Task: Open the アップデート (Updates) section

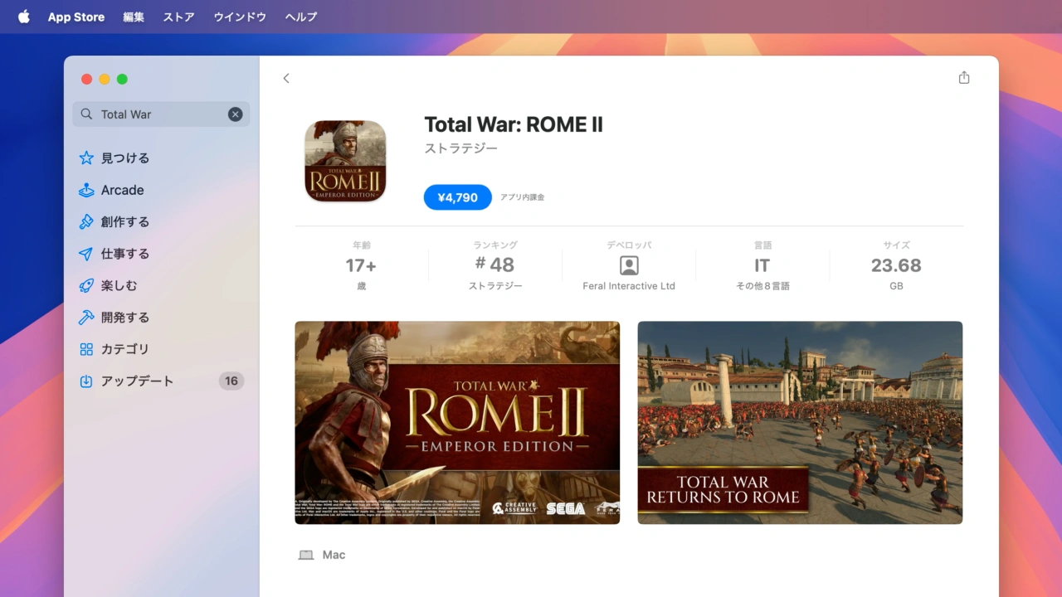Action: click(137, 381)
